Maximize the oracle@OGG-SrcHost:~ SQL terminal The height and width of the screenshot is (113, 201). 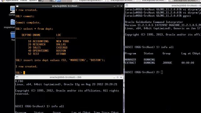[x=118, y=6]
